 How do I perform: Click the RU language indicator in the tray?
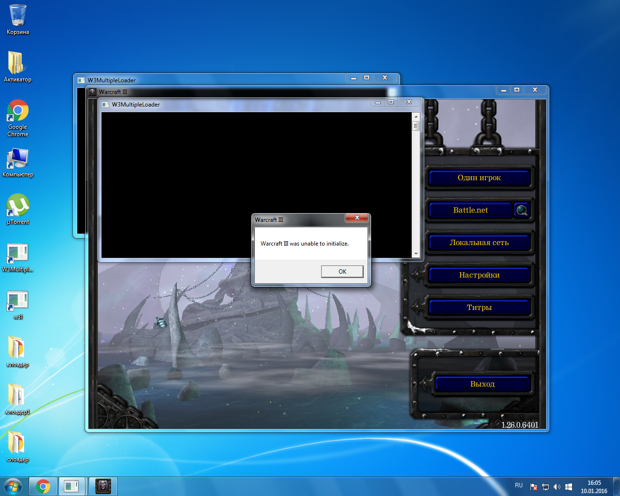pyautogui.click(x=519, y=485)
